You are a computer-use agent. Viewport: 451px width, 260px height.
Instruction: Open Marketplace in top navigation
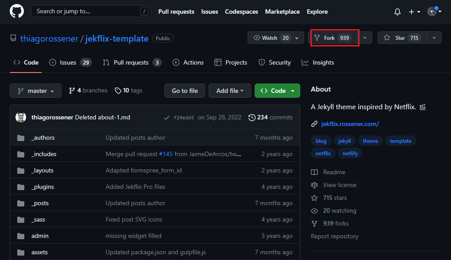tap(282, 12)
